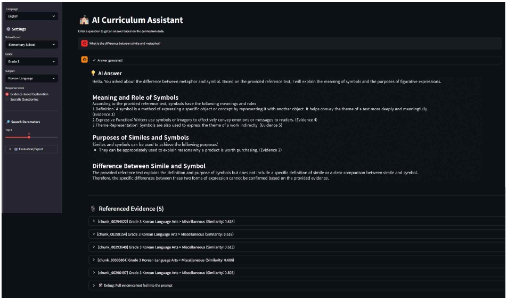Expand the Evaluation/Export section
The image size is (507, 300).
31,149
